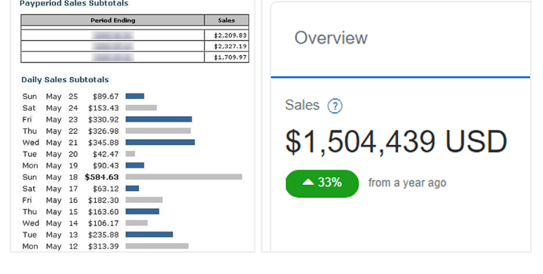This screenshot has height=274, width=543.
Task: Click the blue sales bar for May 15
Action: 142,211
